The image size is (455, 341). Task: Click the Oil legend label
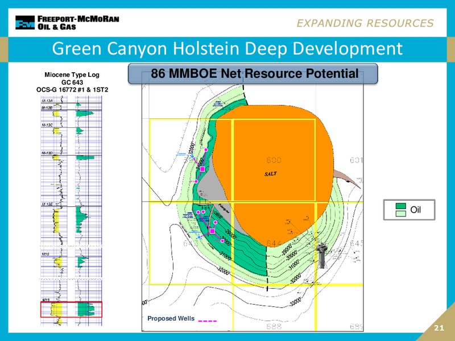[416, 210]
